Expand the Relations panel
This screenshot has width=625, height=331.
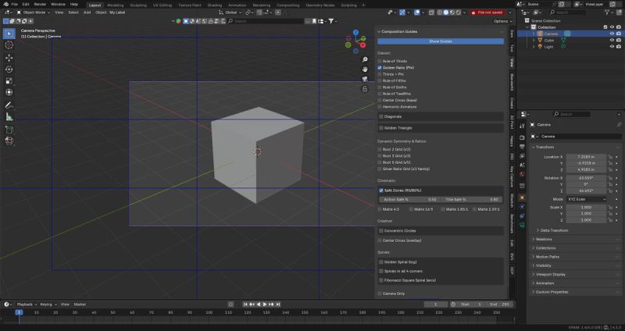[545, 240]
